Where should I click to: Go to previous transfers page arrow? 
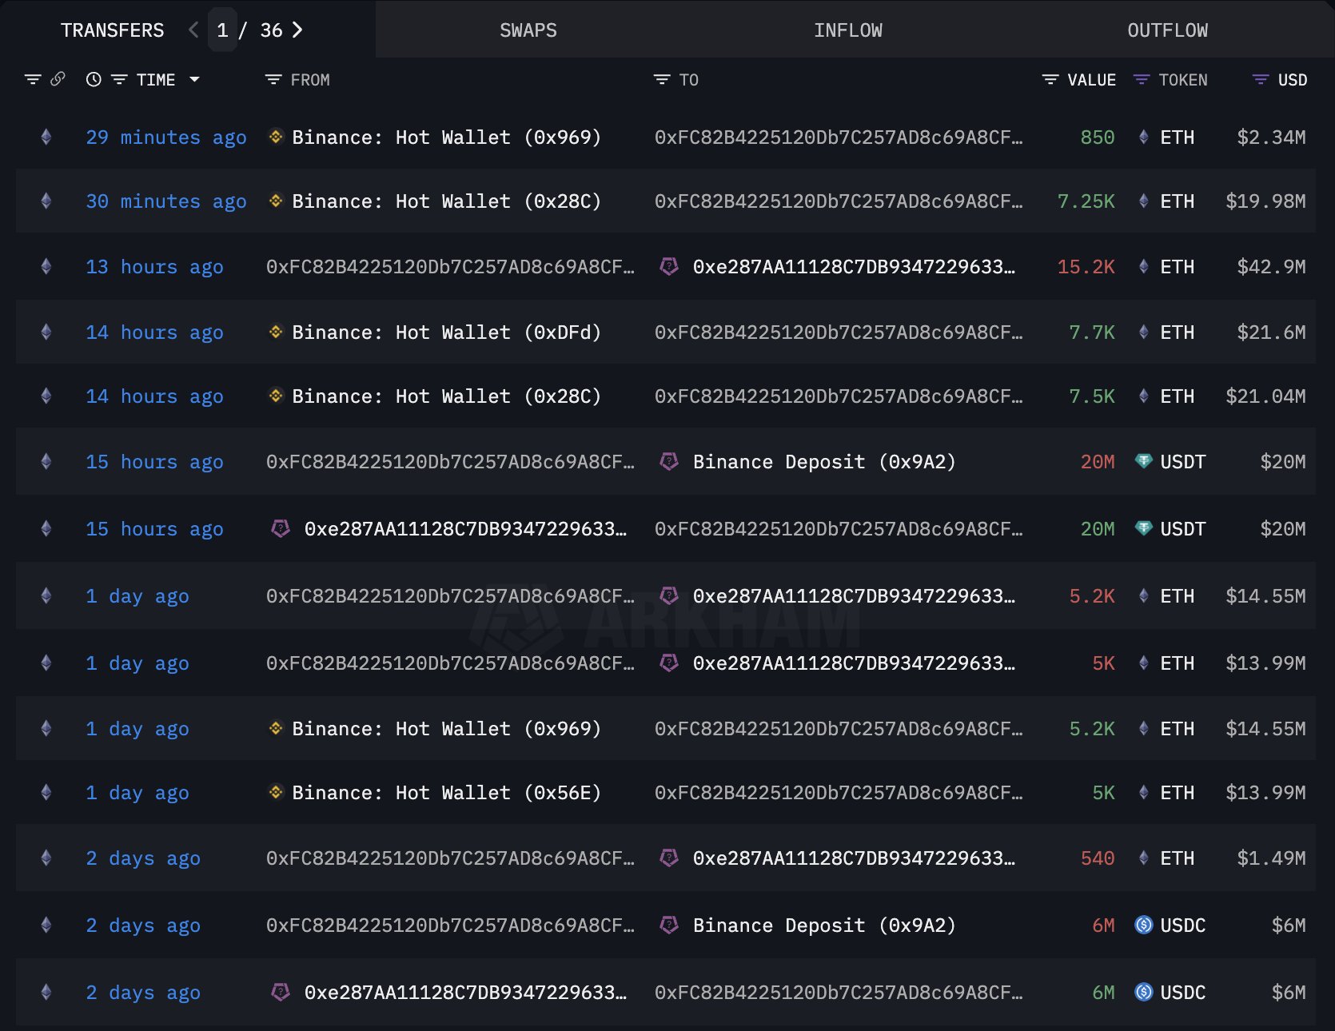click(x=193, y=30)
